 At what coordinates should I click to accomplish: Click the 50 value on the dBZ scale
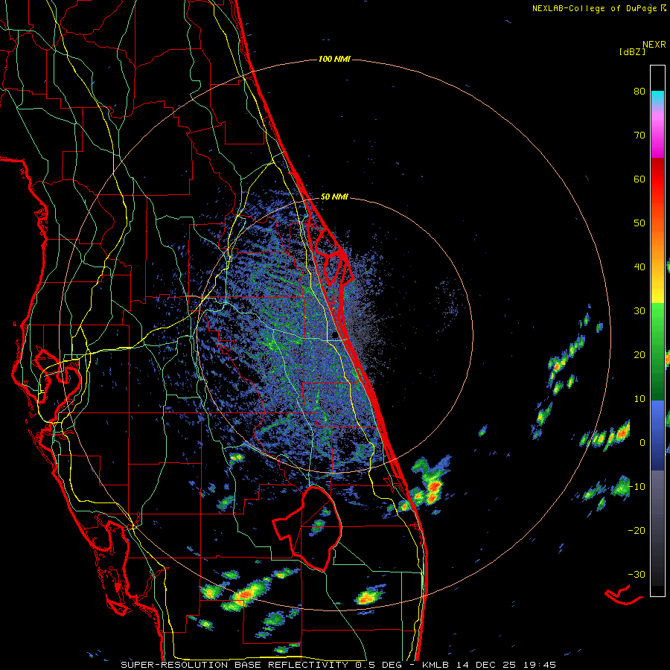pyautogui.click(x=639, y=223)
